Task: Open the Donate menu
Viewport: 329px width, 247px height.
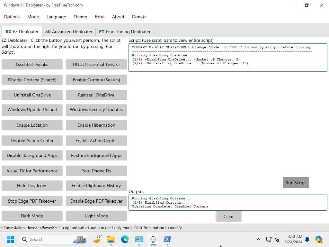Action: tap(139, 17)
